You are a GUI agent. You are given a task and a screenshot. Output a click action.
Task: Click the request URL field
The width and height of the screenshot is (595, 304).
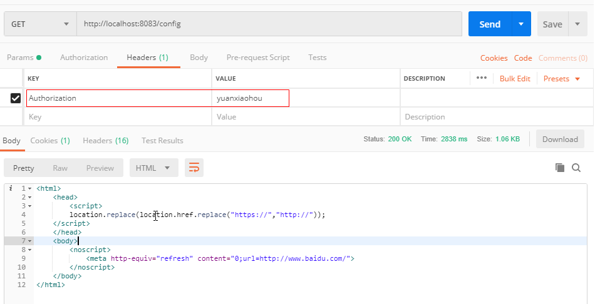coord(269,24)
